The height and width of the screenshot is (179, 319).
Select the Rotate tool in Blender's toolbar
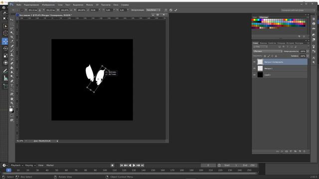point(5,48)
